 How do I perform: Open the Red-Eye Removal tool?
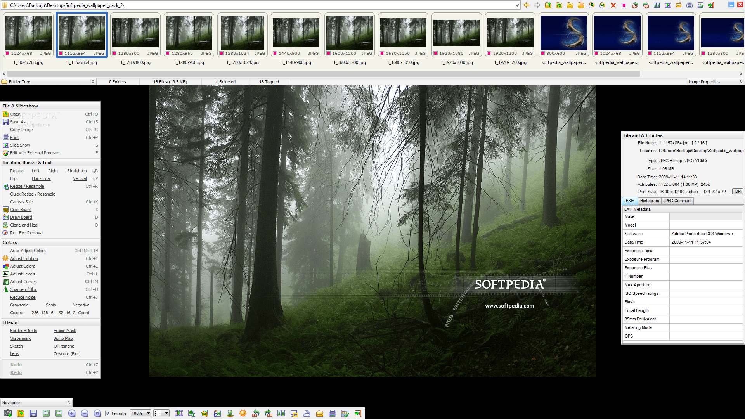tap(26, 233)
